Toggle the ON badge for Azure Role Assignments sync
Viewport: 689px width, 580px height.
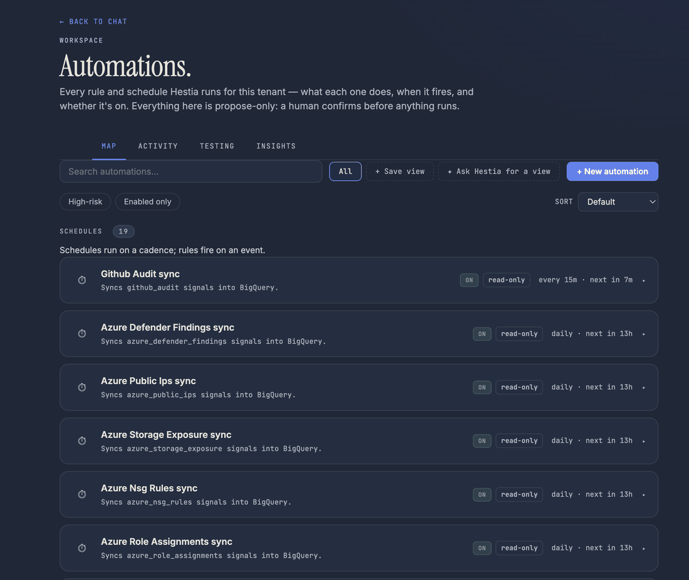coord(482,548)
